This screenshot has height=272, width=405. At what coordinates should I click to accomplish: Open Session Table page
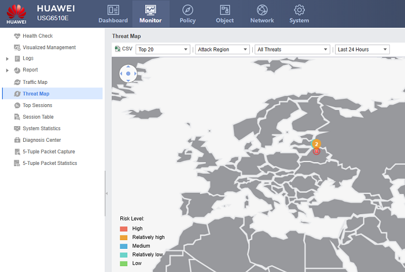tap(38, 117)
